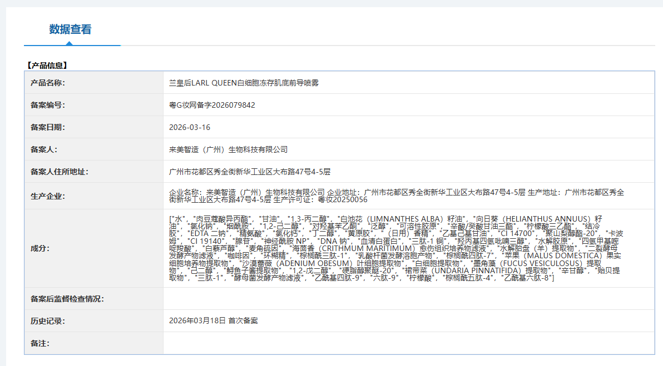Click the 备案编号 label
Image resolution: width=663 pixels, height=366 pixels.
[x=48, y=105]
